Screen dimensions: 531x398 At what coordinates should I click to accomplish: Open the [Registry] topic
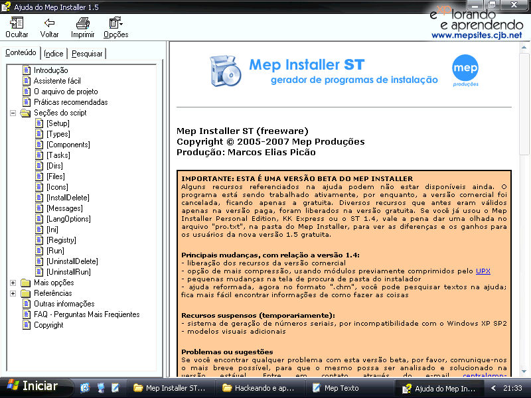[61, 240]
